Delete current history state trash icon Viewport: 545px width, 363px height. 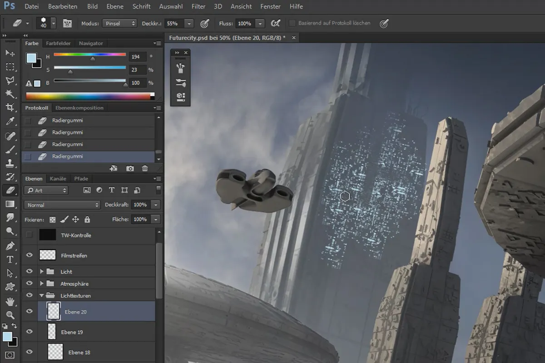[x=145, y=168]
